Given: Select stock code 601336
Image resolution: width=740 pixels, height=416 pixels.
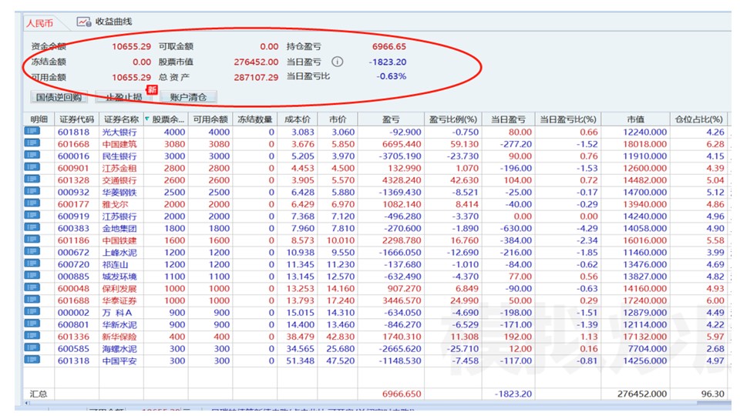Looking at the screenshot, I should (74, 337).
